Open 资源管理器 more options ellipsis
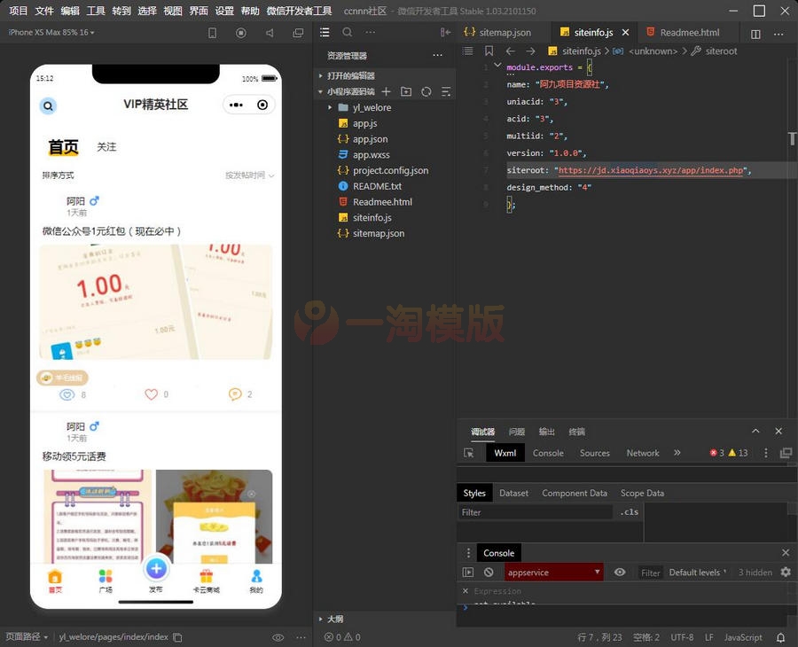Viewport: 798px width, 647px height. [437, 55]
